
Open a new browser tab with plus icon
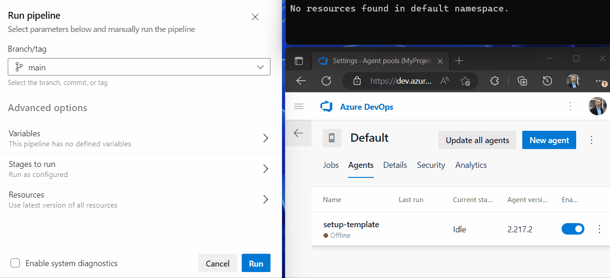tap(459, 61)
